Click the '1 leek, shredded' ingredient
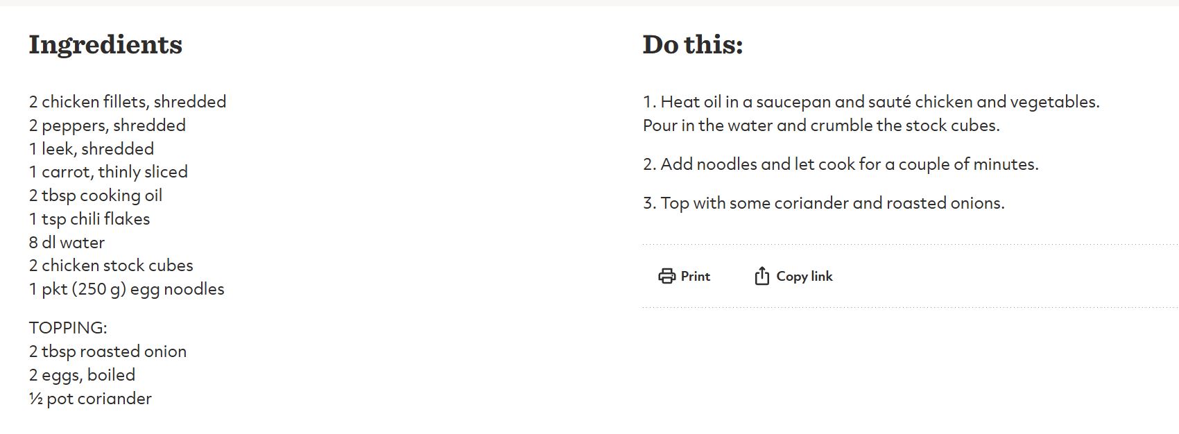This screenshot has height=434, width=1179. [92, 148]
